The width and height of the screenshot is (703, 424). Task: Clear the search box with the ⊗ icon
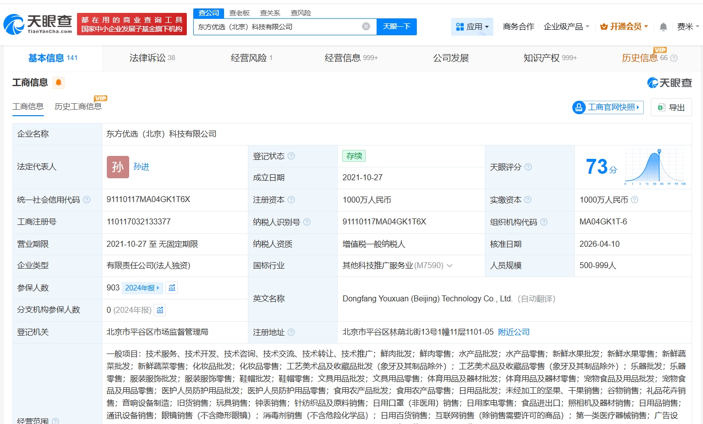click(x=366, y=26)
